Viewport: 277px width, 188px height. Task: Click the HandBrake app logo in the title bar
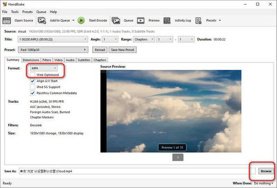[5, 4]
